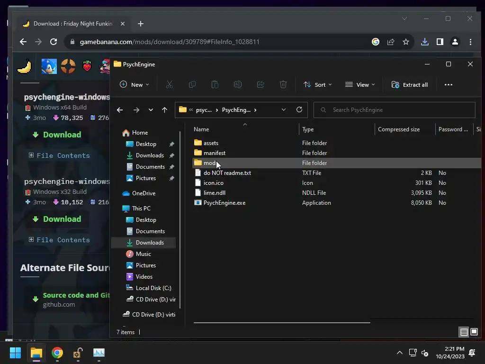Screen dimensions: 485x364
Task: Download the Windows x32 Build
Action: [x=57, y=219]
